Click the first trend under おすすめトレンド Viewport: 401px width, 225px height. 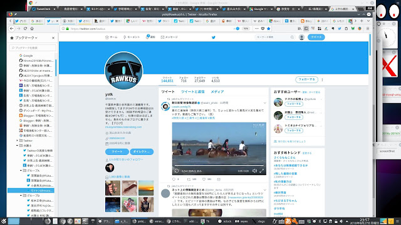[x=284, y=157]
